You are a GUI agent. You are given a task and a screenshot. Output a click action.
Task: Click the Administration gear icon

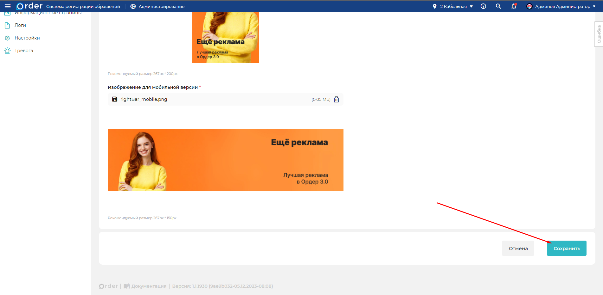[x=133, y=6]
